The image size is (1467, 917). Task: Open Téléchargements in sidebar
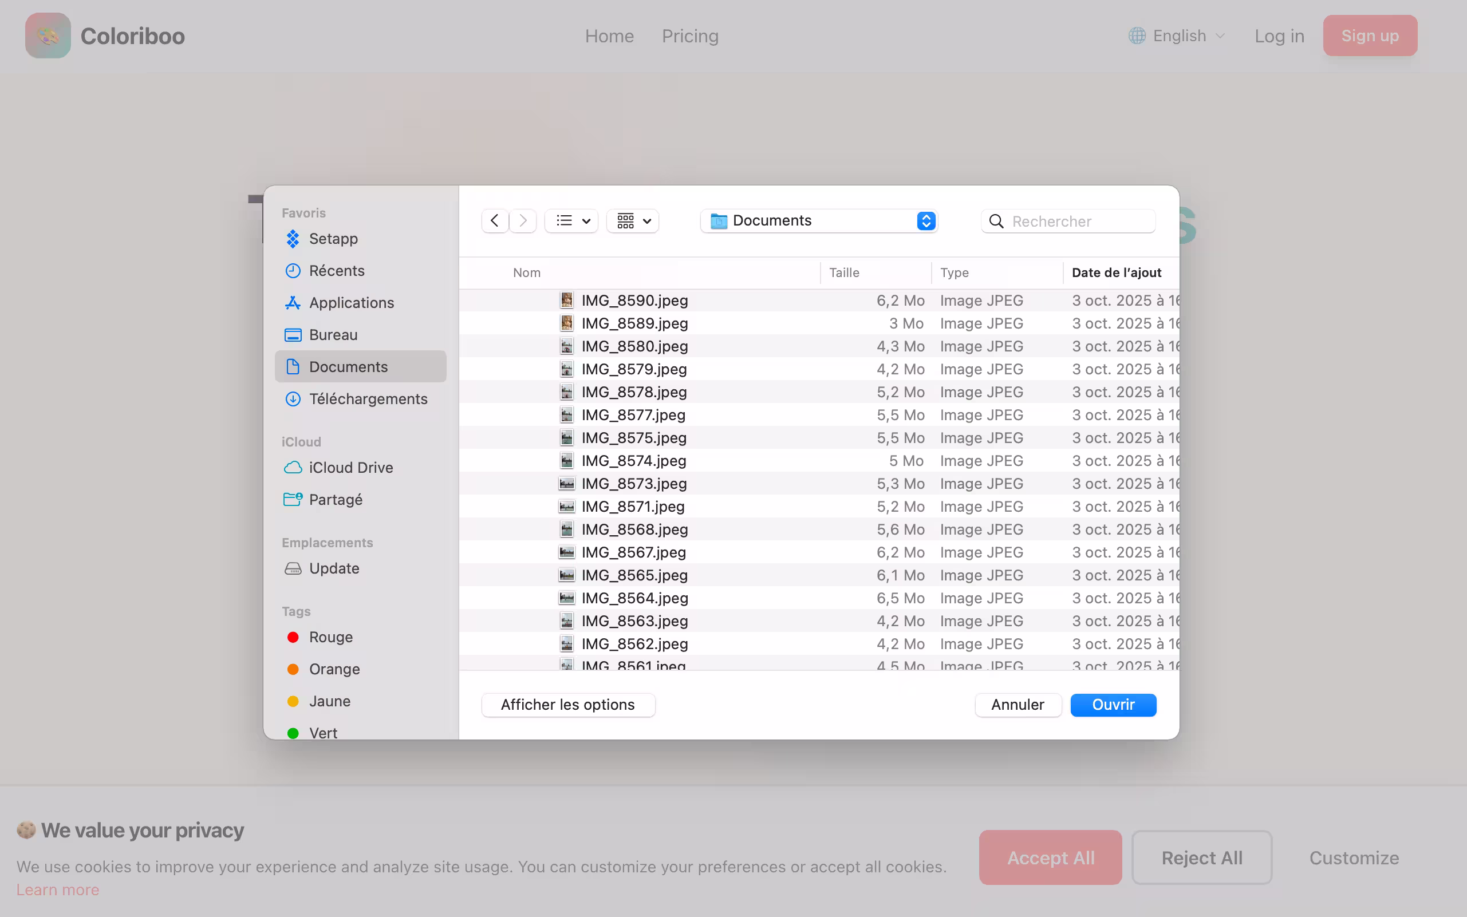368,399
